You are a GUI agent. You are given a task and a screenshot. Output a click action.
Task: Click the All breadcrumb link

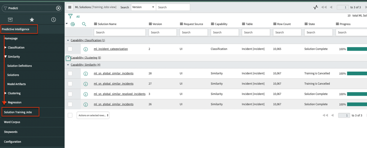point(78,17)
